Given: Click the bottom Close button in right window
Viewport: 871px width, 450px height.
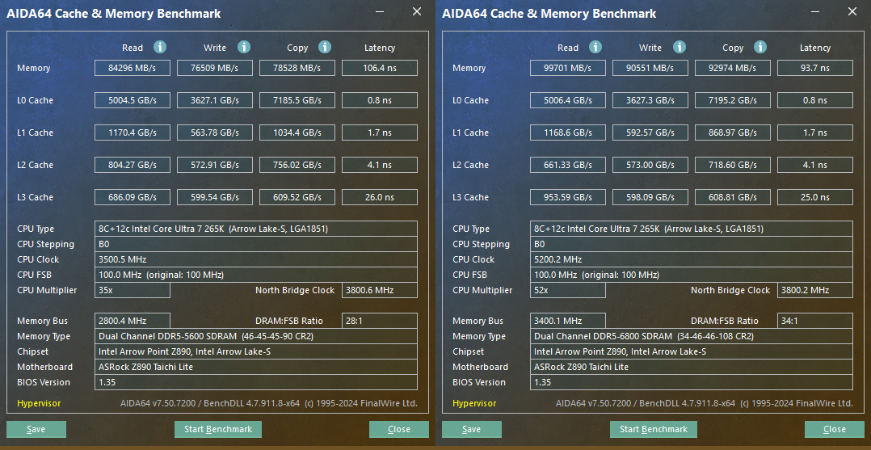Looking at the screenshot, I should pyautogui.click(x=835, y=429).
